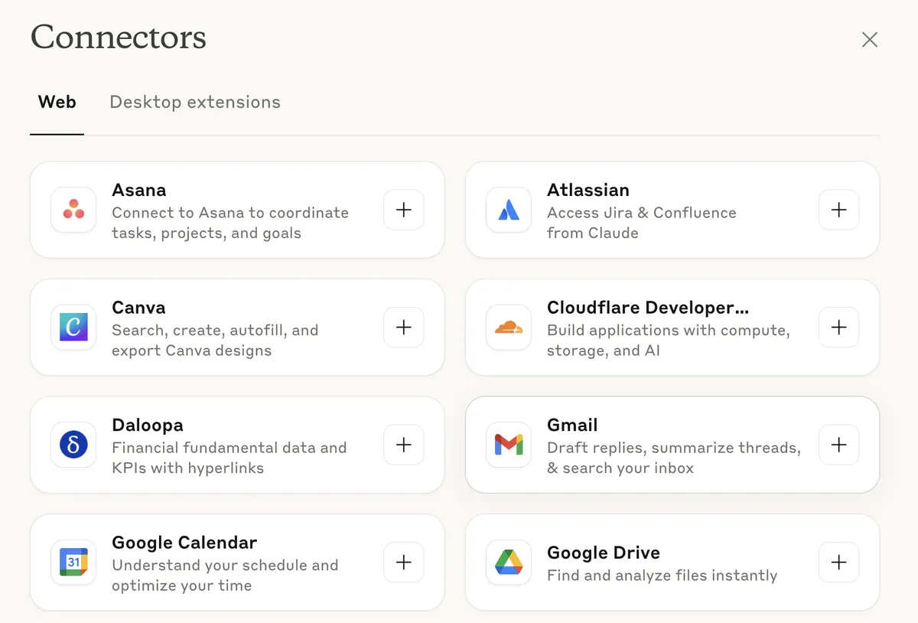The image size is (918, 623).
Task: Click the Google Drive logo icon
Action: [509, 563]
